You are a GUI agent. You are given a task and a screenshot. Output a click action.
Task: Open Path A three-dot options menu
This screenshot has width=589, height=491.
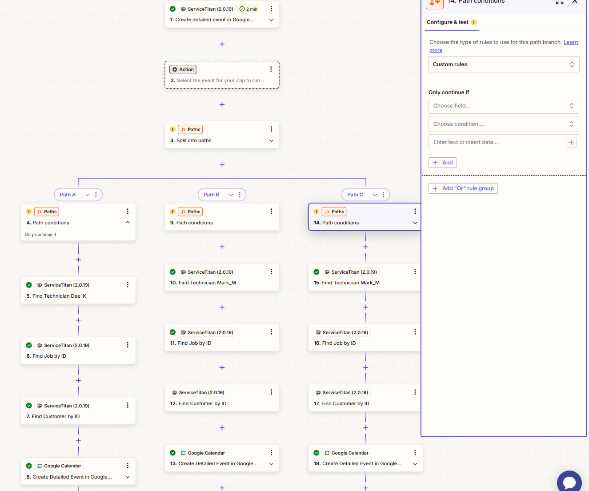(x=96, y=195)
